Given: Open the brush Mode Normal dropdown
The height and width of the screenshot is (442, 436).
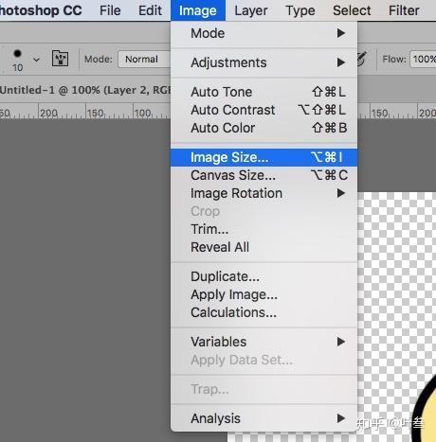Looking at the screenshot, I should (x=144, y=59).
